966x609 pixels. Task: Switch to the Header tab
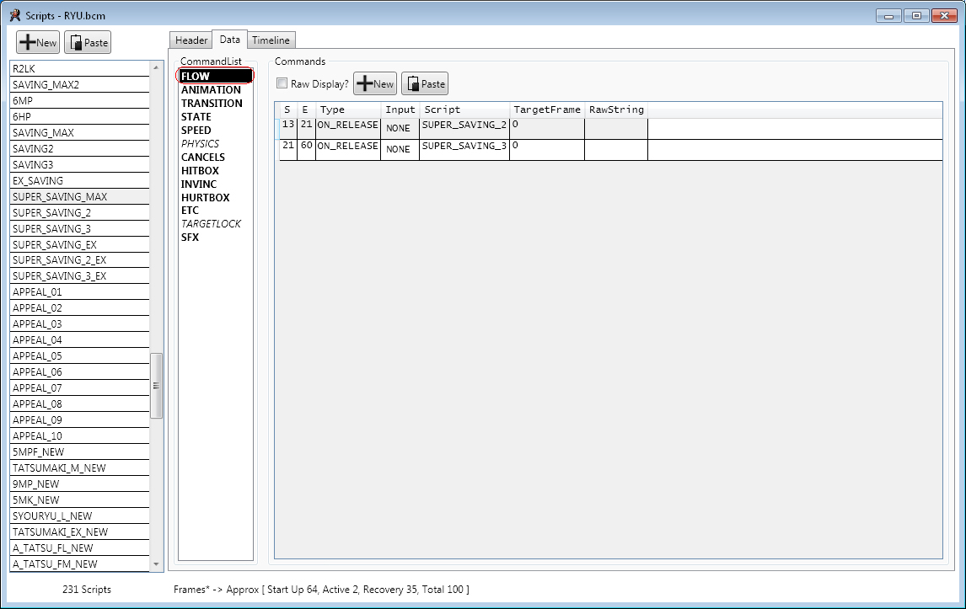(191, 40)
